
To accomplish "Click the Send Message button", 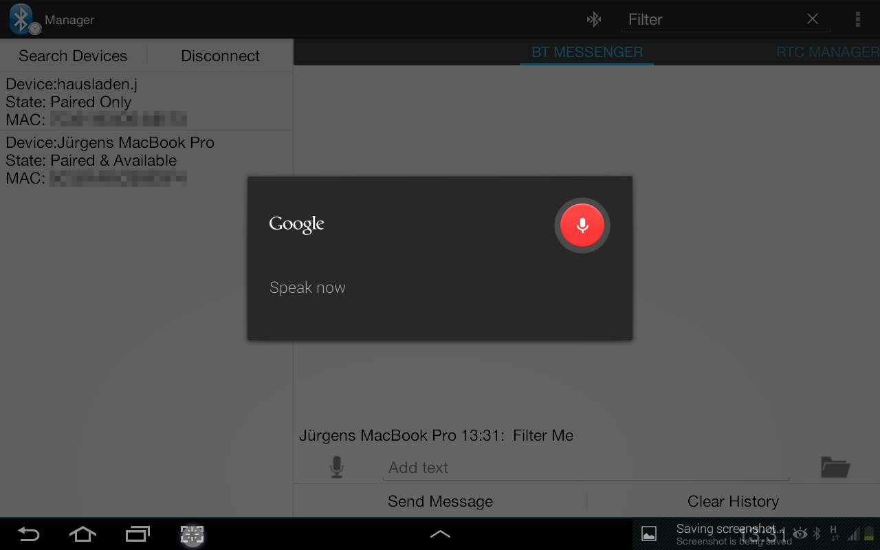I will [440, 501].
